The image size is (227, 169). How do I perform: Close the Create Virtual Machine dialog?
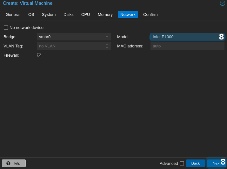[223, 3]
